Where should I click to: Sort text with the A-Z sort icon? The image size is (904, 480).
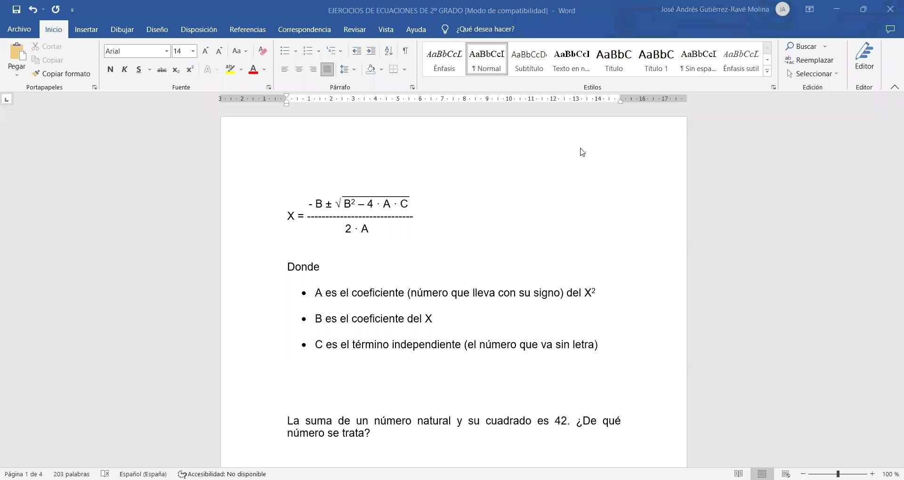[x=388, y=51]
